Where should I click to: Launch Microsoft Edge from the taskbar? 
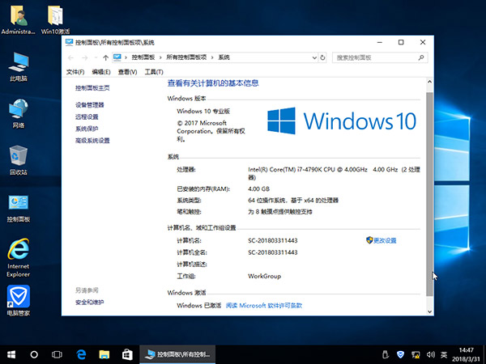point(82,354)
